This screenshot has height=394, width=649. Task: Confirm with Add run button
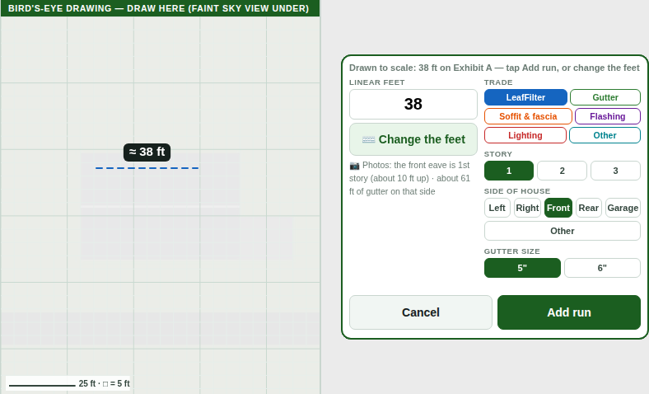pos(569,312)
